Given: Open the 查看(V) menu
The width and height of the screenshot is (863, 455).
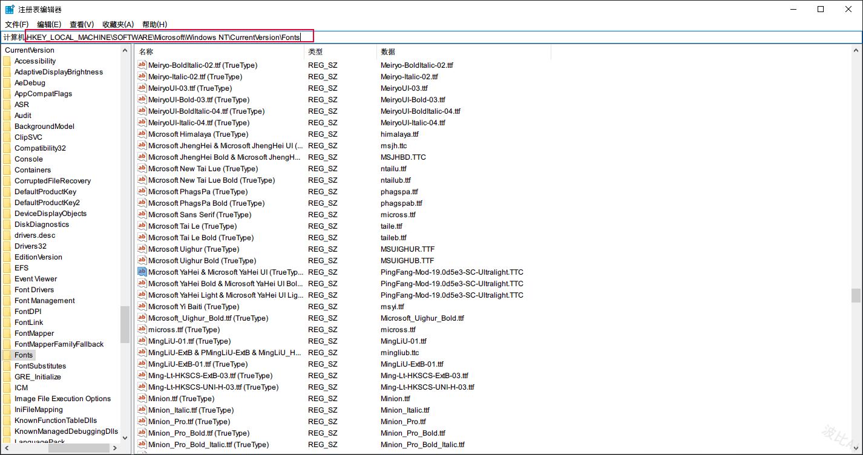Looking at the screenshot, I should point(82,24).
